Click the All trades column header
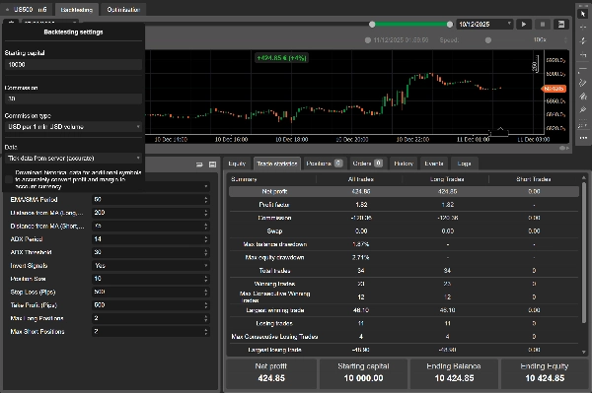Screen dimensions: 592x393 (x=360, y=179)
